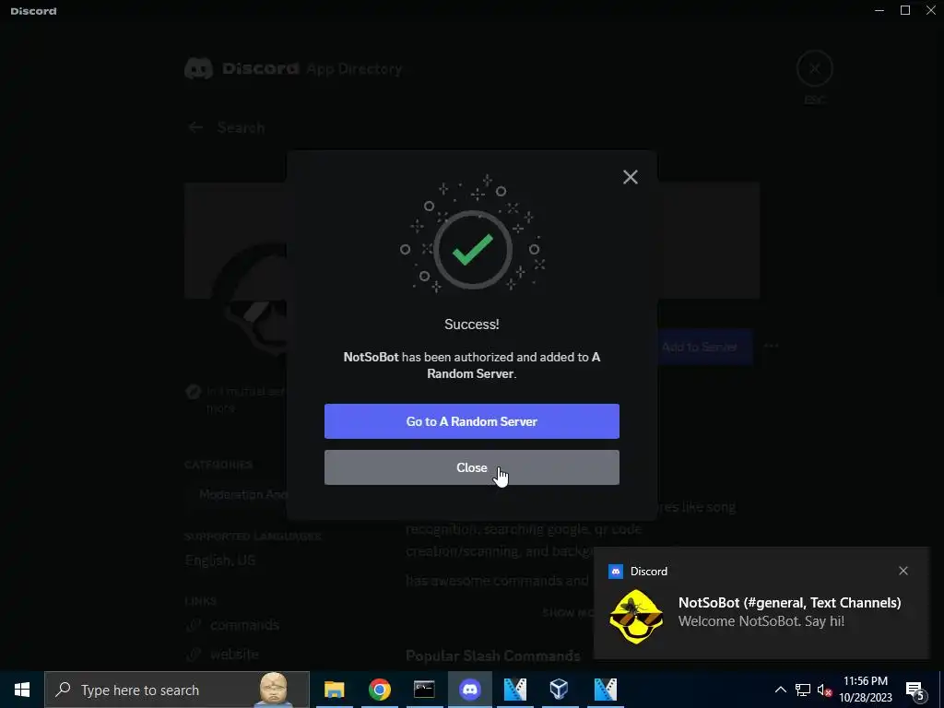Click the network icon in system tray
This screenshot has height=708, width=944.
[x=803, y=690]
